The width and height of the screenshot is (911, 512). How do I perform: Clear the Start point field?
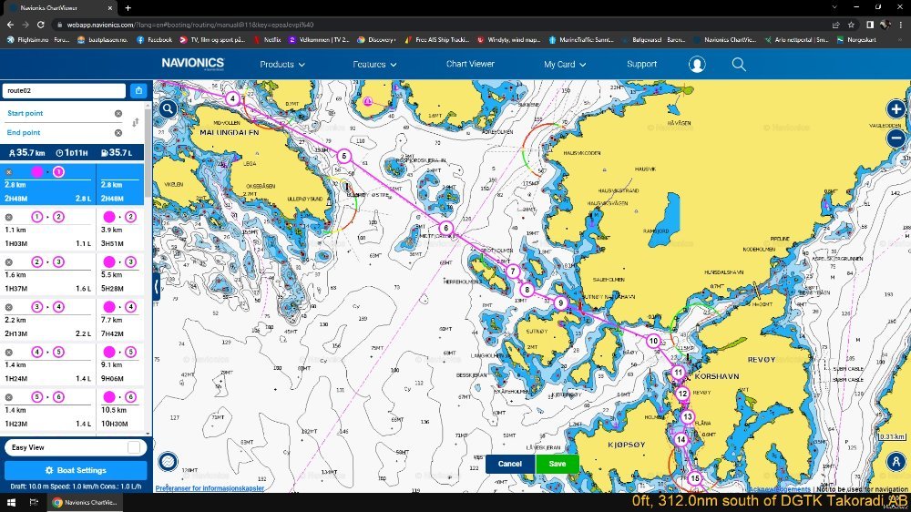118,113
